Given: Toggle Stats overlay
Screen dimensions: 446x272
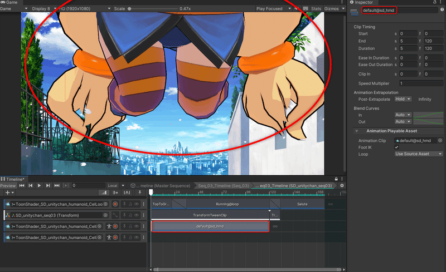Looking at the screenshot, I should coord(316,8).
